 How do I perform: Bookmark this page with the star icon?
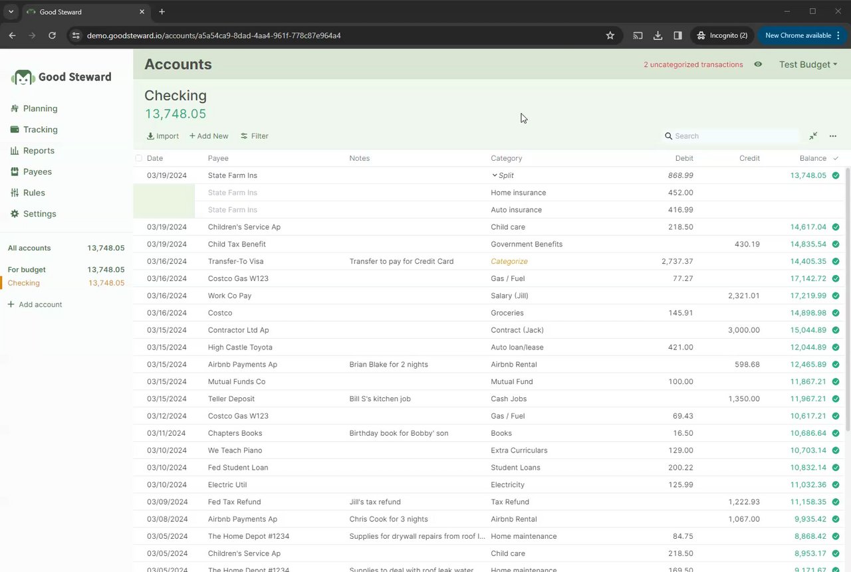click(x=610, y=36)
